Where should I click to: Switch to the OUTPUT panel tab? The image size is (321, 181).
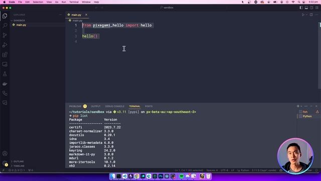96,106
